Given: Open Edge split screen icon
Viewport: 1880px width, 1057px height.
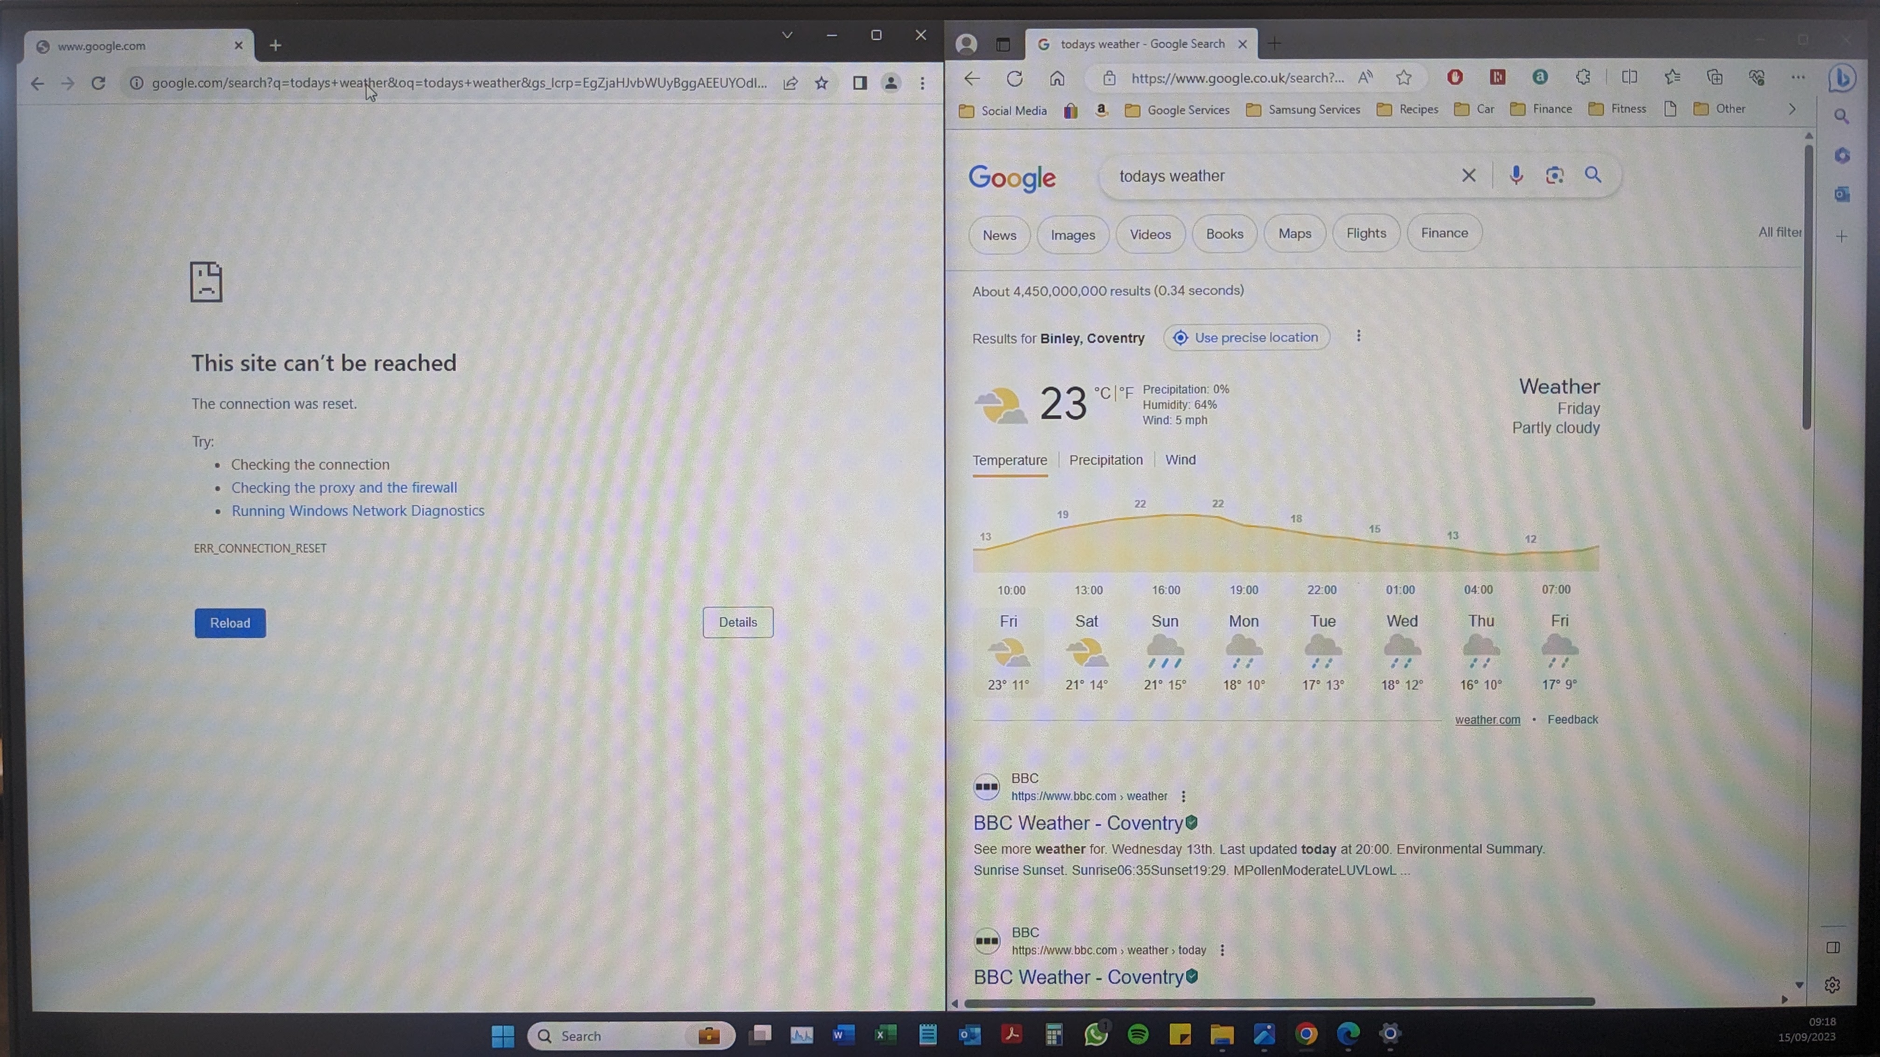Looking at the screenshot, I should [x=1629, y=77].
